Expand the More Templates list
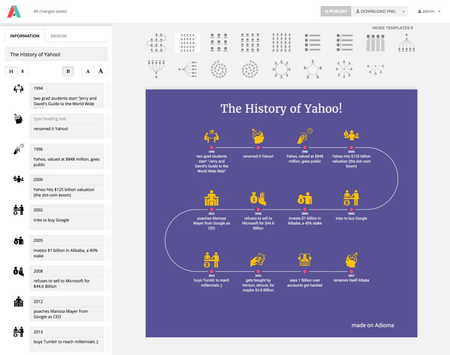Viewport: 450px width, 355px height. [x=392, y=28]
